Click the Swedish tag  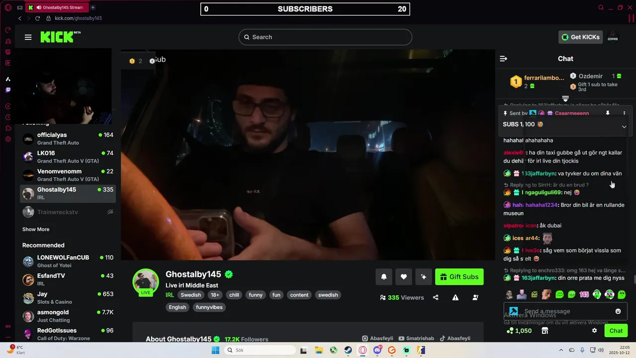click(191, 295)
